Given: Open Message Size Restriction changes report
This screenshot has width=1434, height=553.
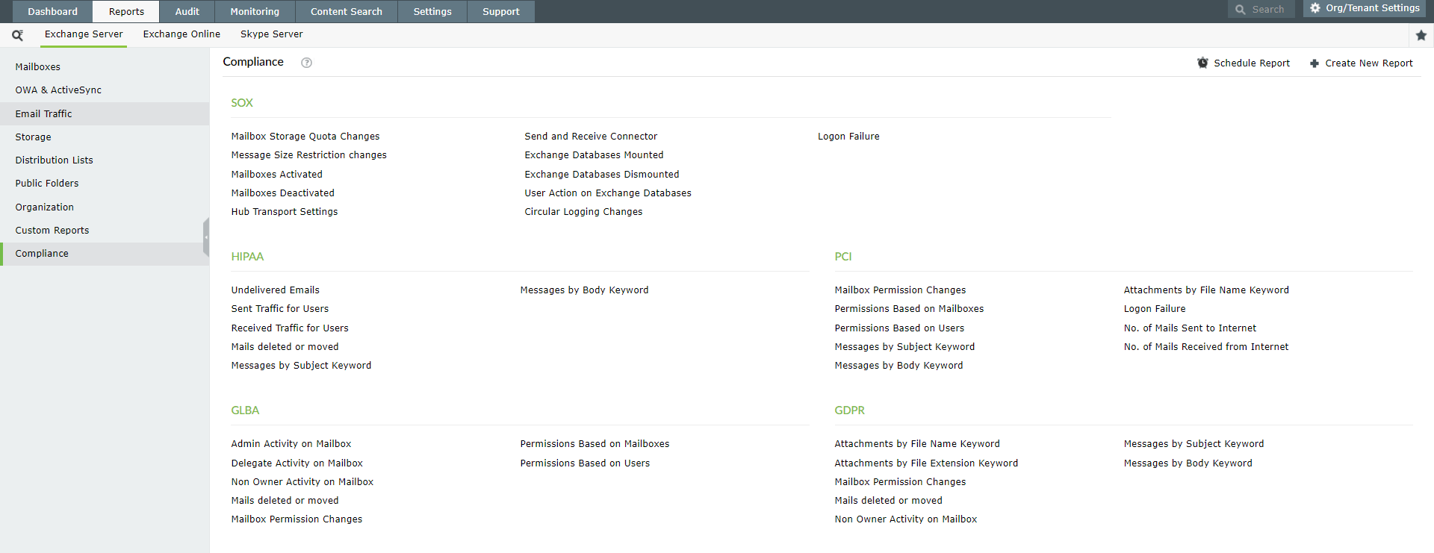Looking at the screenshot, I should (x=309, y=155).
